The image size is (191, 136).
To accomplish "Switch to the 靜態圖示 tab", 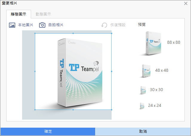I will pos(19,14).
